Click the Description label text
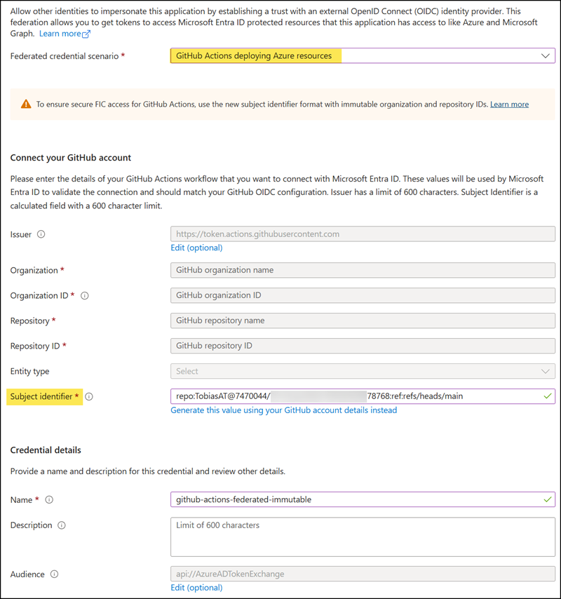Viewport: 561px width, 599px height. click(x=32, y=525)
